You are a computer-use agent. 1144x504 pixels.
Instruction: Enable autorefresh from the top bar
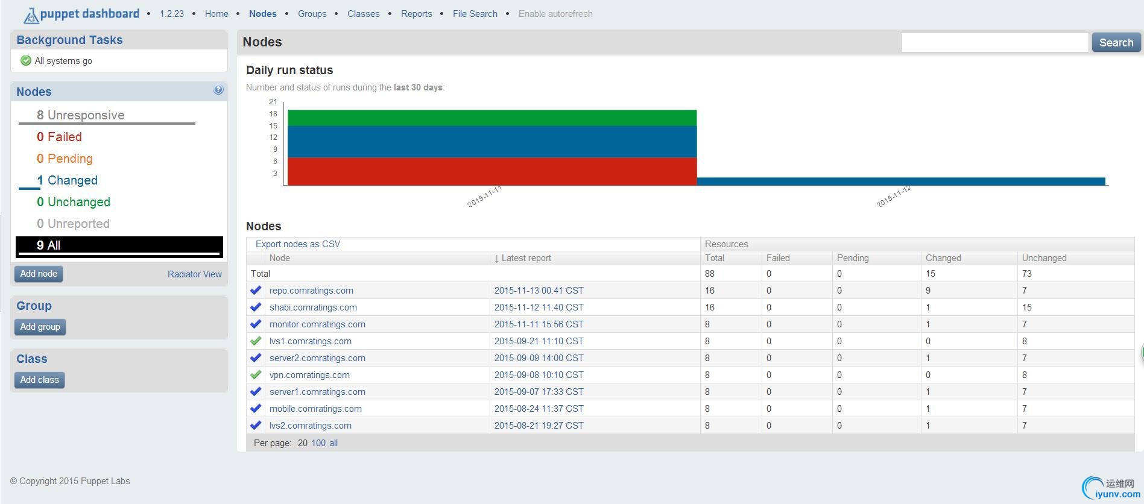[x=555, y=14]
